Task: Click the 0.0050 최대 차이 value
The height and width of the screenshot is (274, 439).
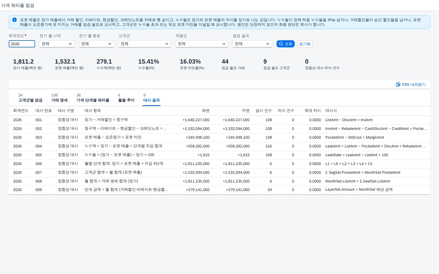Action: click(315, 155)
